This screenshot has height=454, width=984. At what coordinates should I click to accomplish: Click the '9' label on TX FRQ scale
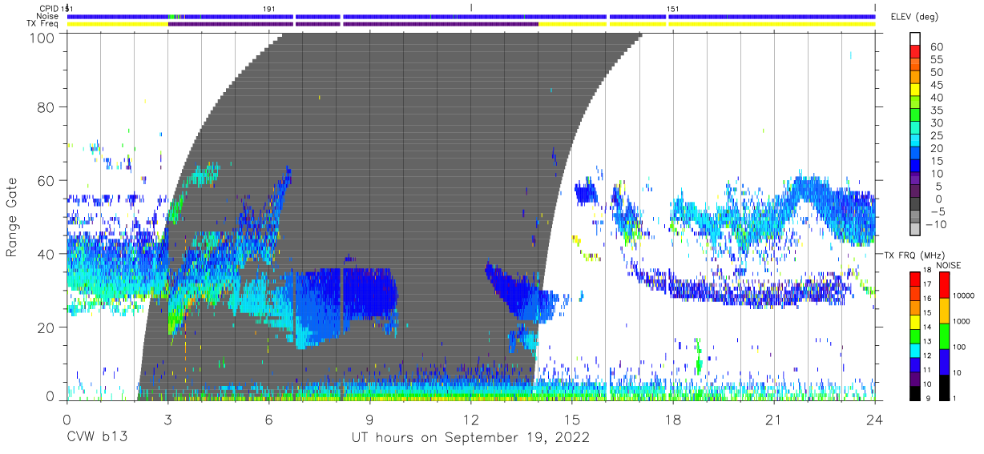click(x=929, y=398)
